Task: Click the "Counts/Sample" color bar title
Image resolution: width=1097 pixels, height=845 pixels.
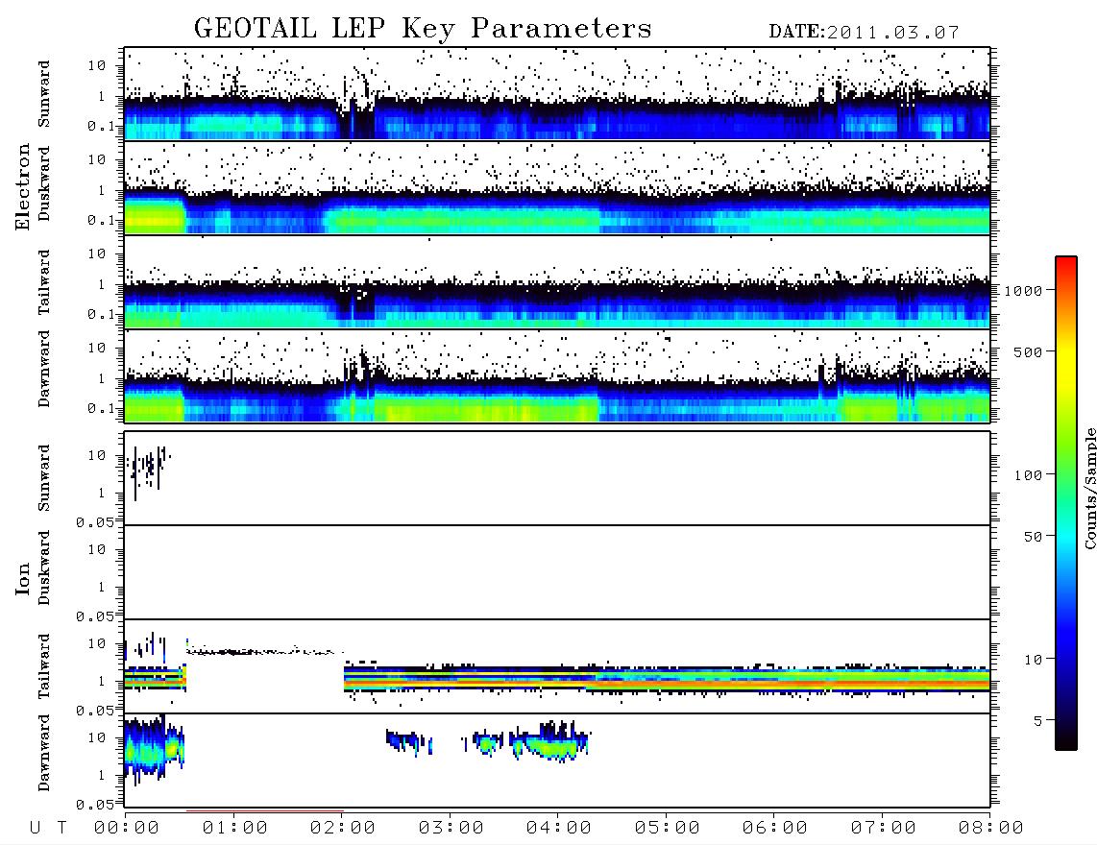Action: (1089, 488)
